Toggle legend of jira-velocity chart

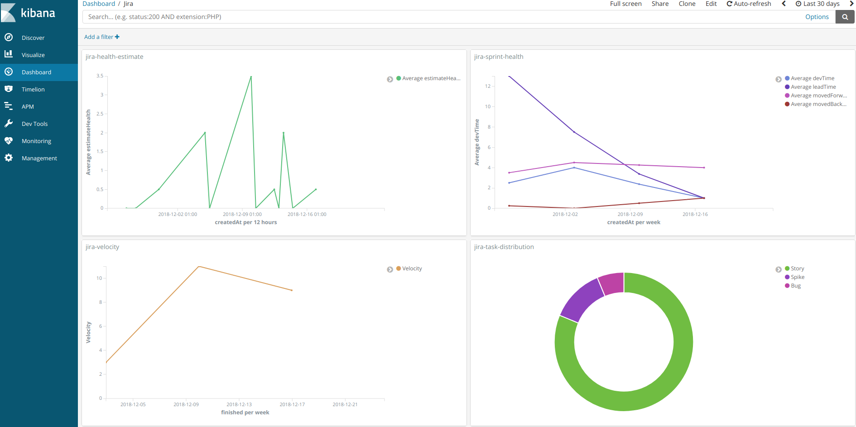coord(390,269)
